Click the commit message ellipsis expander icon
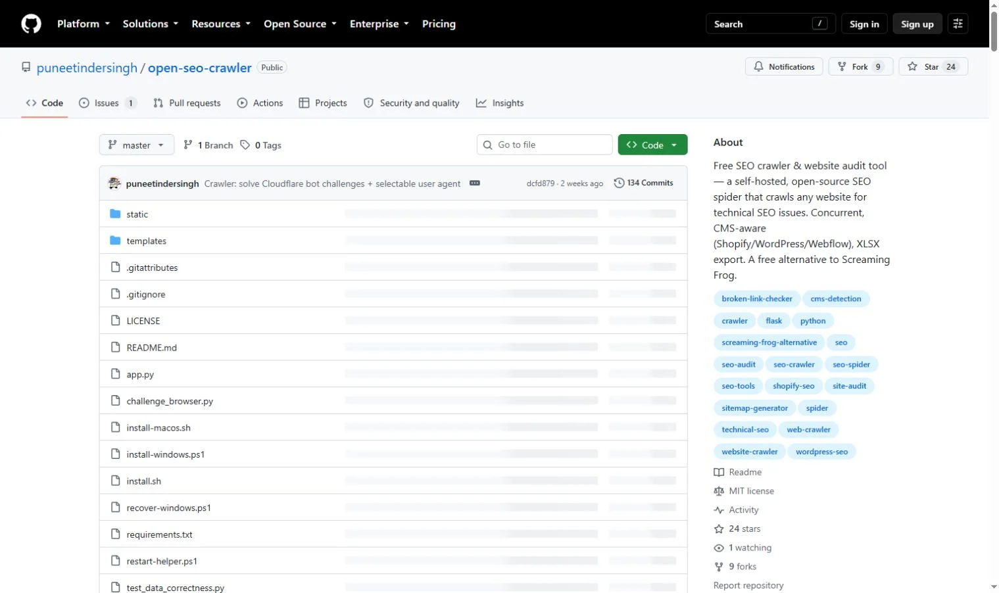Screen dimensions: 999x593 [475, 183]
